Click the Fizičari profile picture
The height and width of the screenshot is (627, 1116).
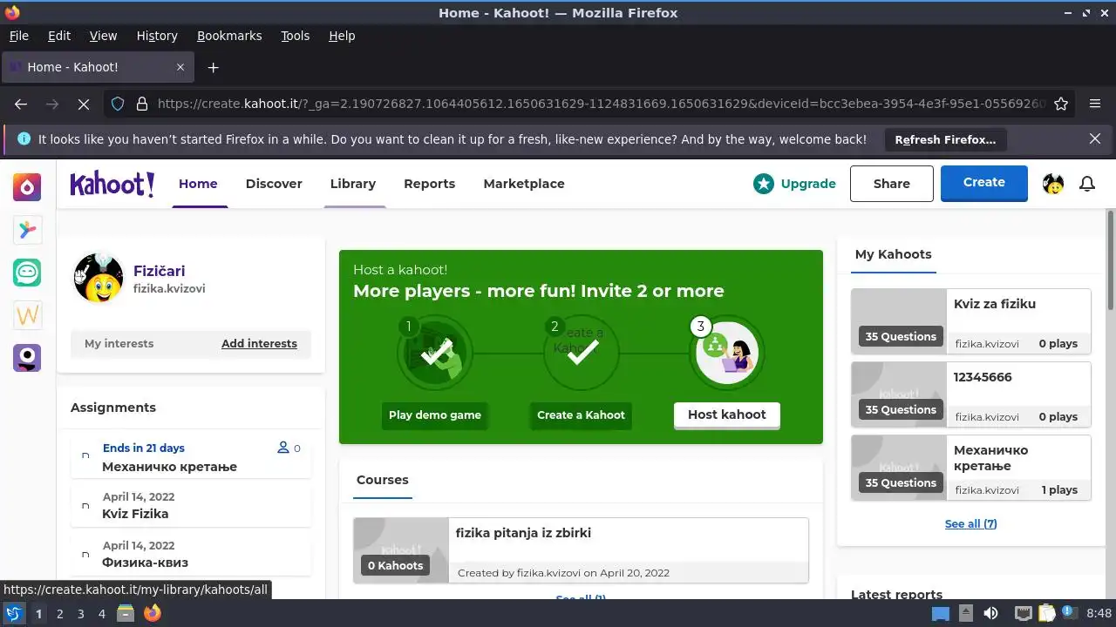(99, 279)
